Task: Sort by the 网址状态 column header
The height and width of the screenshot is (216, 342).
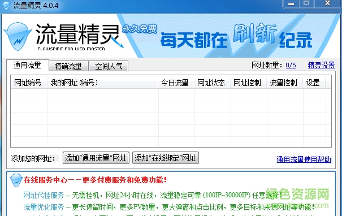Action: point(212,83)
